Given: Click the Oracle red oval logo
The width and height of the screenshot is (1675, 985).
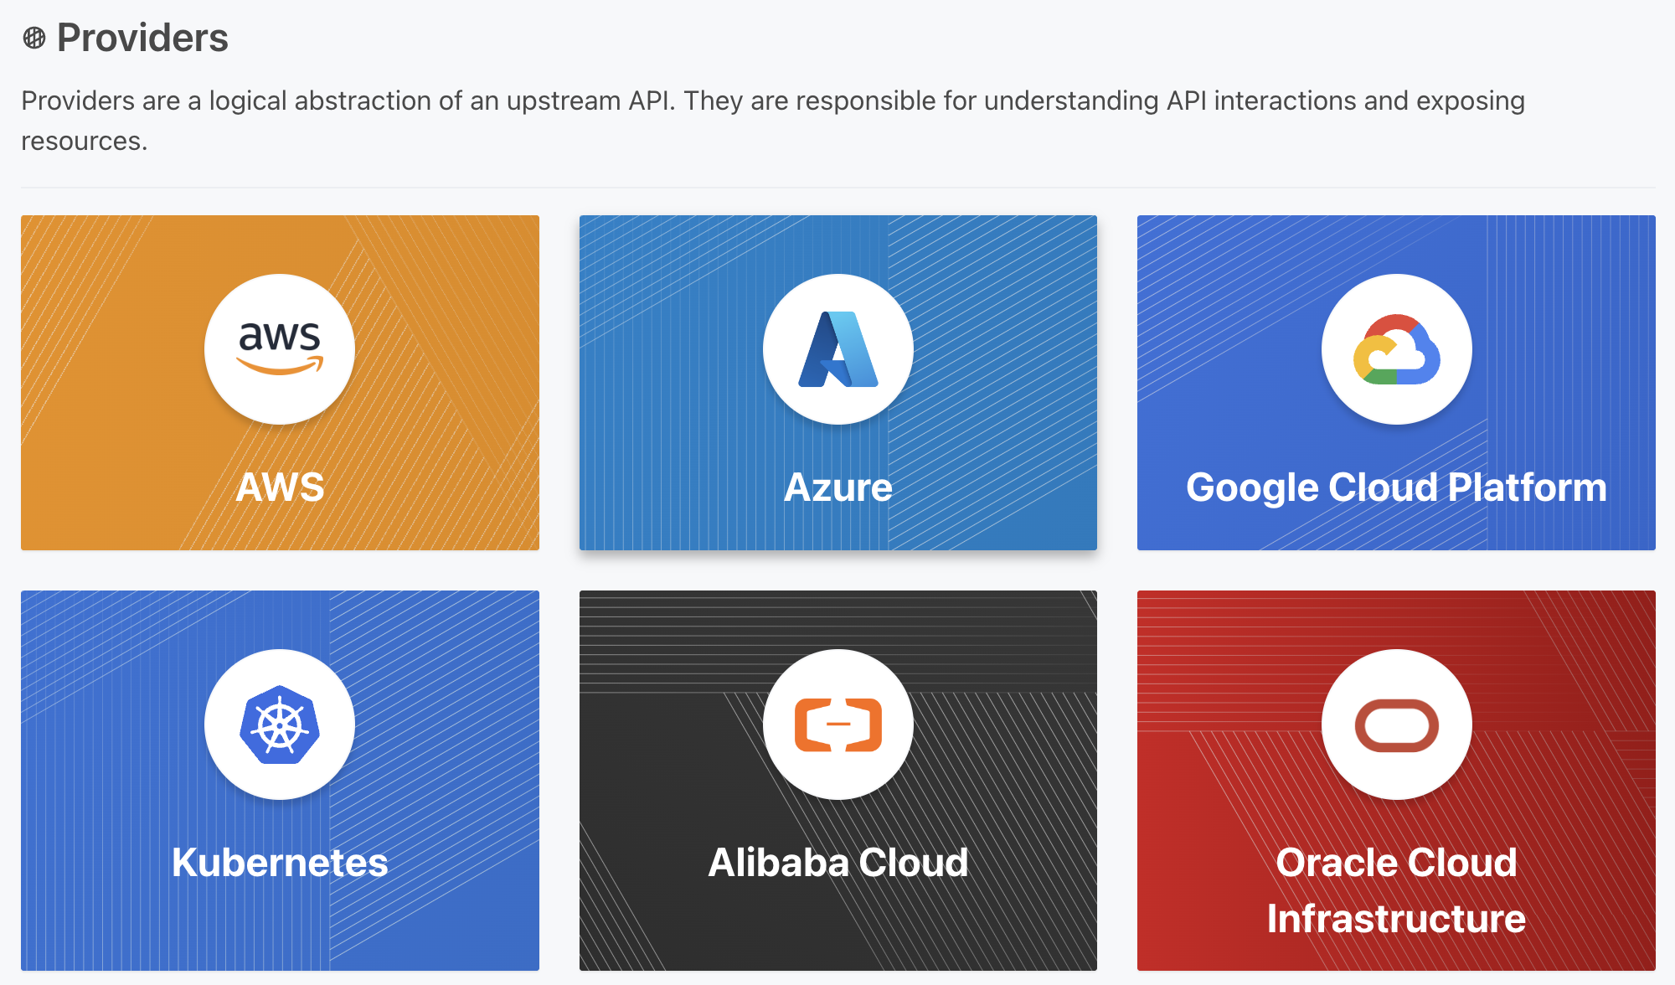Looking at the screenshot, I should 1396,725.
